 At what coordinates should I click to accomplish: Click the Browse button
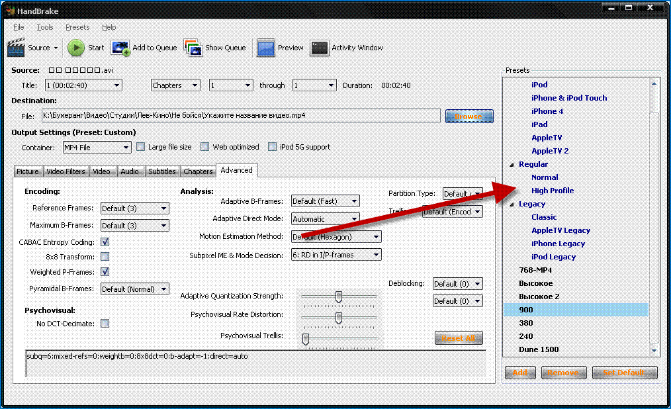[469, 116]
